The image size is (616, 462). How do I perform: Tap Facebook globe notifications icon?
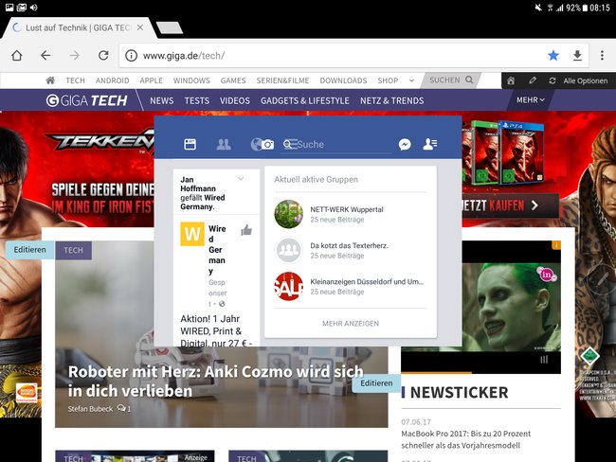pos(255,145)
